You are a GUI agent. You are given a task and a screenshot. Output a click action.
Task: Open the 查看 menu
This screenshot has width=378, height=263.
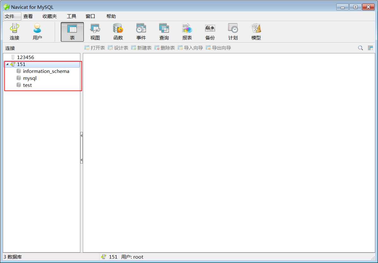pos(28,16)
